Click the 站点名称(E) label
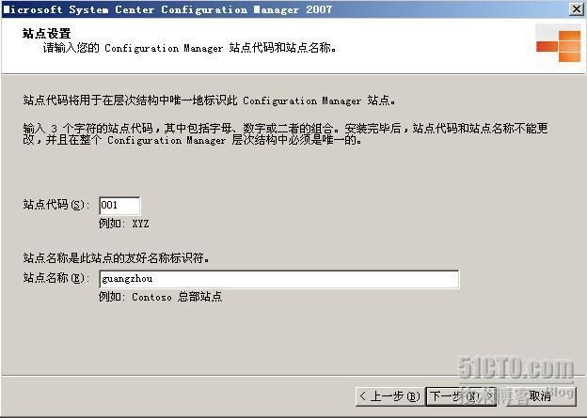This screenshot has height=418, width=587. 56,278
